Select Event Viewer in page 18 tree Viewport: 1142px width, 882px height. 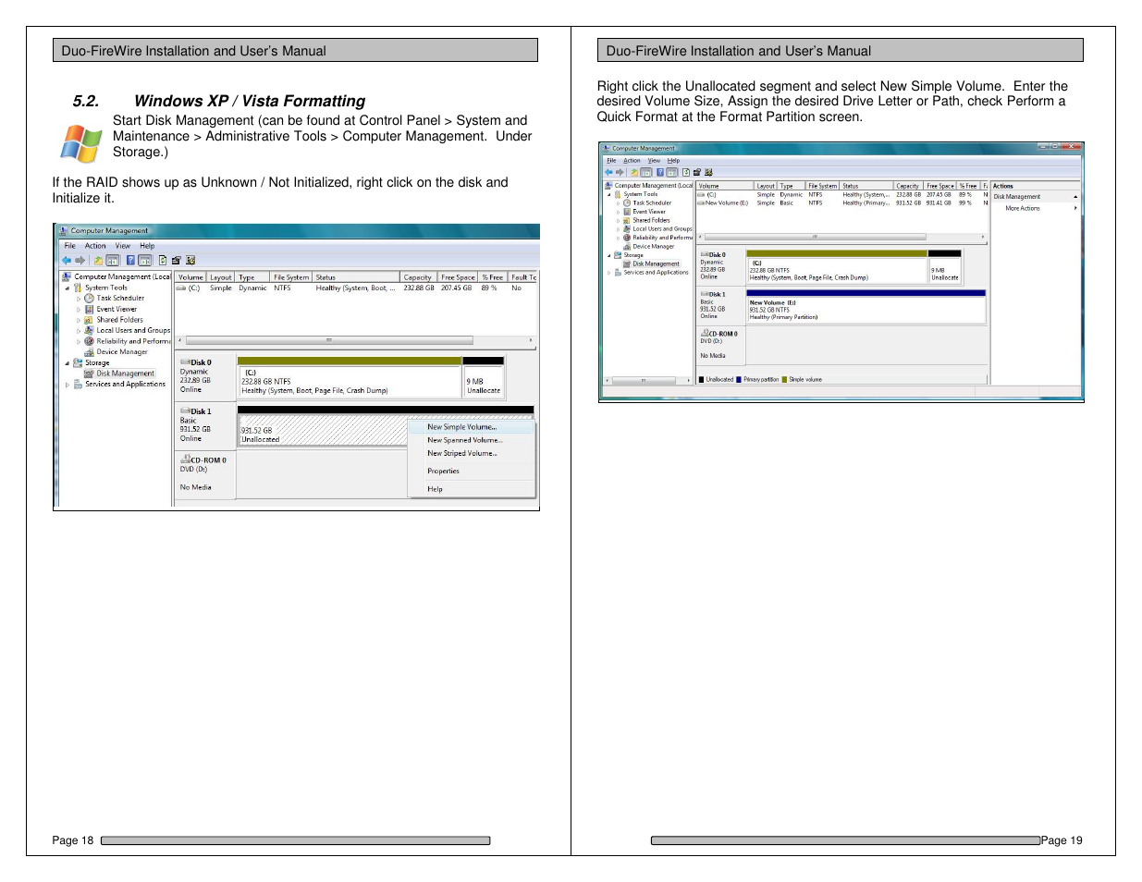[x=117, y=310]
